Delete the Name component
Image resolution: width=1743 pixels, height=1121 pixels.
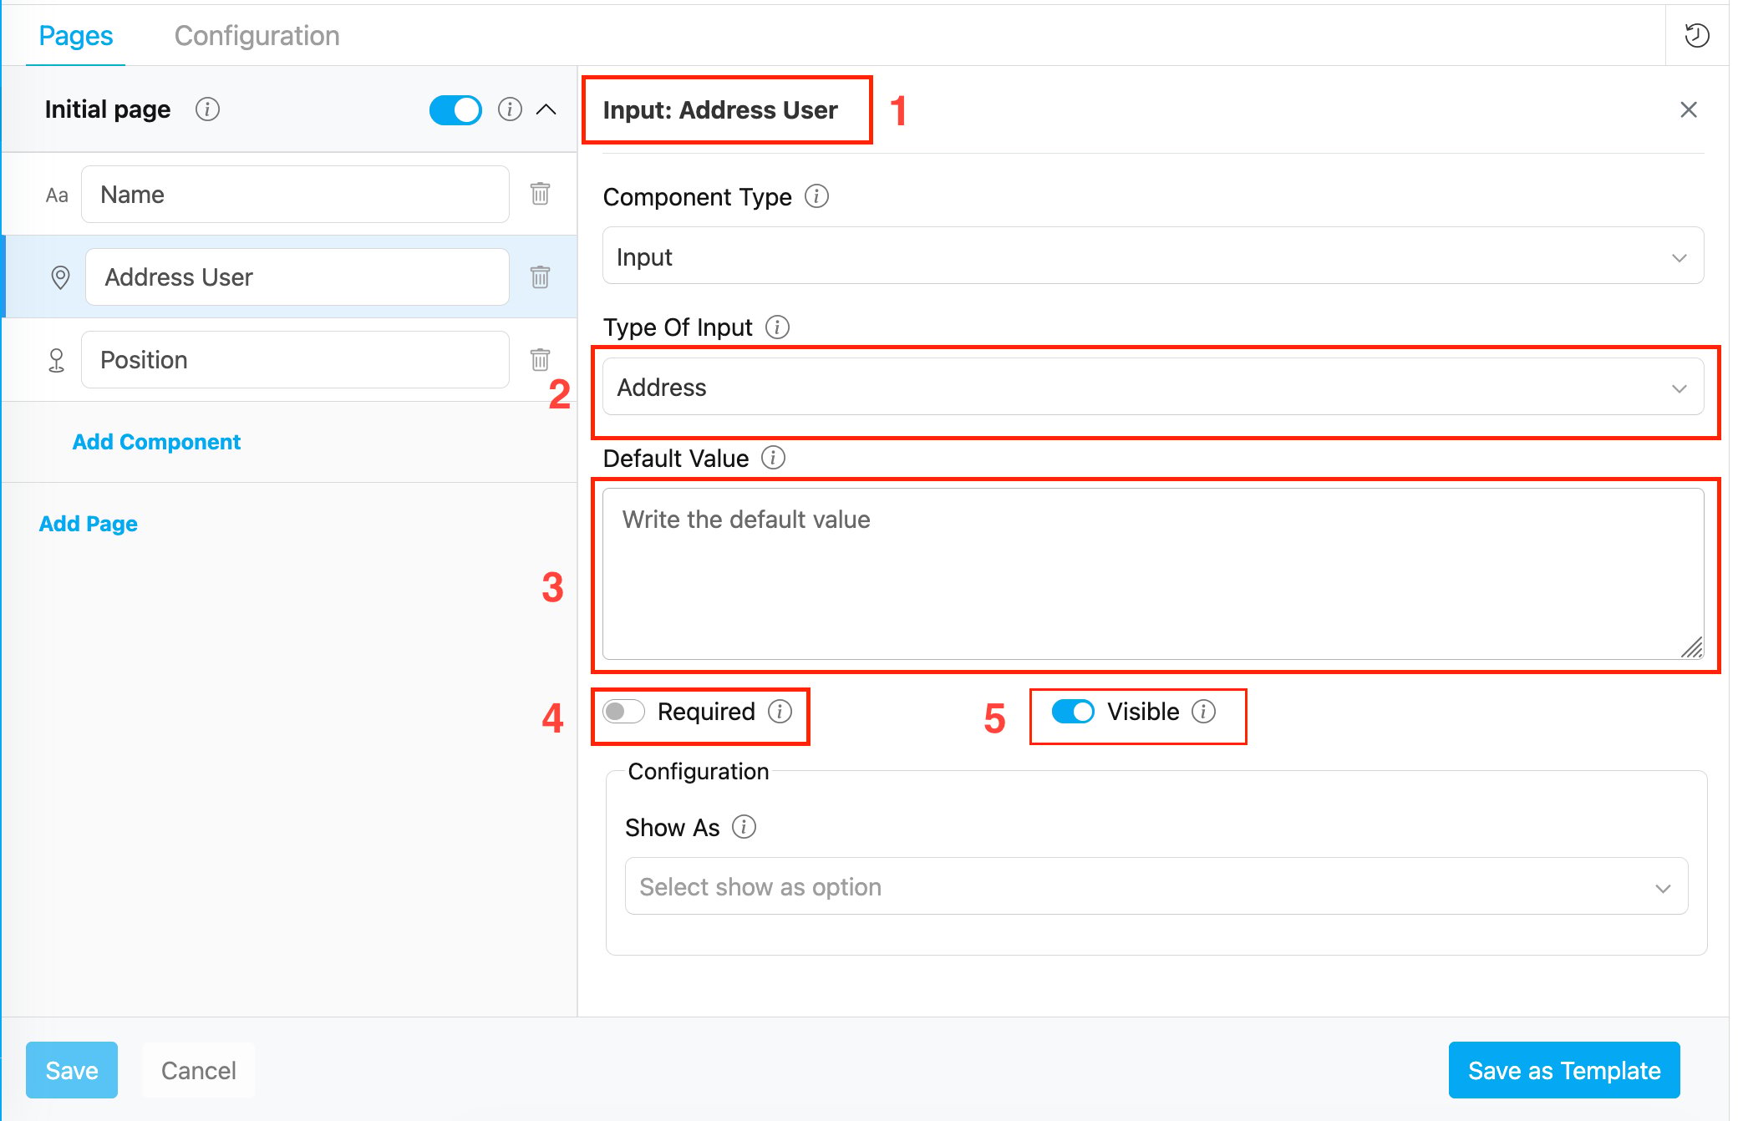(x=540, y=194)
